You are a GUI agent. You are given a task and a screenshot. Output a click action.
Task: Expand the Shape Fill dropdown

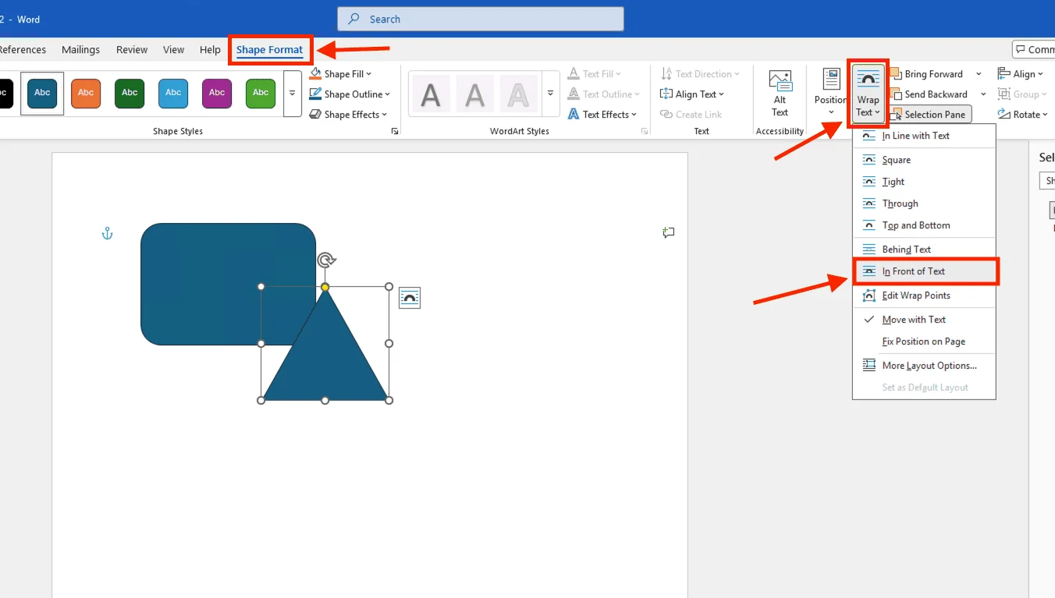click(369, 74)
